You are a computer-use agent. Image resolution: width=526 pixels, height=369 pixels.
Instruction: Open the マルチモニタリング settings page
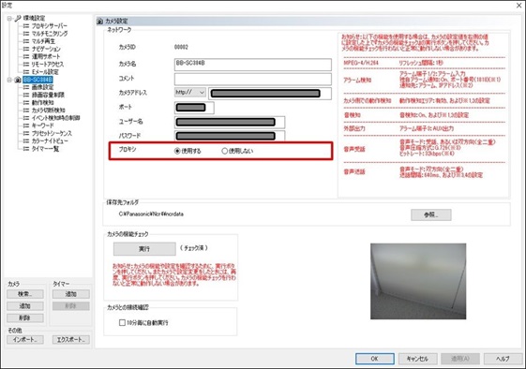coord(50,34)
